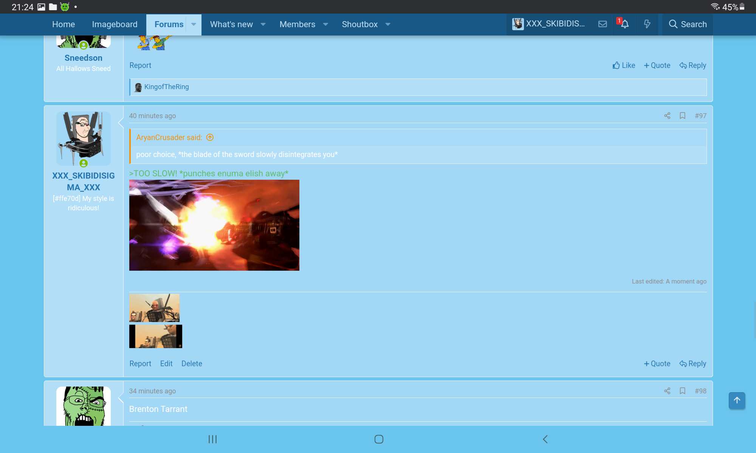The image size is (756, 453).
Task: Open the Sneedson username link
Action: 83,58
